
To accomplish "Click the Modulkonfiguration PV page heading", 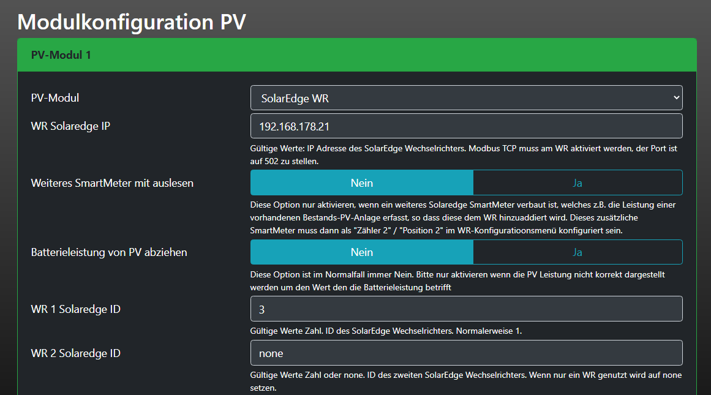I will coord(132,21).
